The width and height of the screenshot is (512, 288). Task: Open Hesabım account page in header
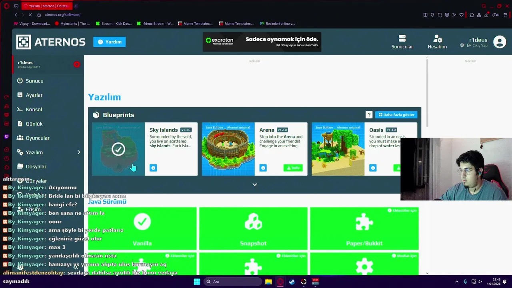click(437, 42)
